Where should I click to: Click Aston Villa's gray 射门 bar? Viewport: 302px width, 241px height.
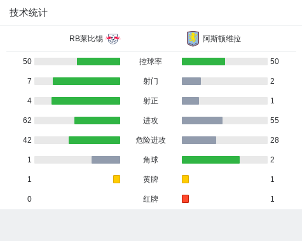point(191,81)
